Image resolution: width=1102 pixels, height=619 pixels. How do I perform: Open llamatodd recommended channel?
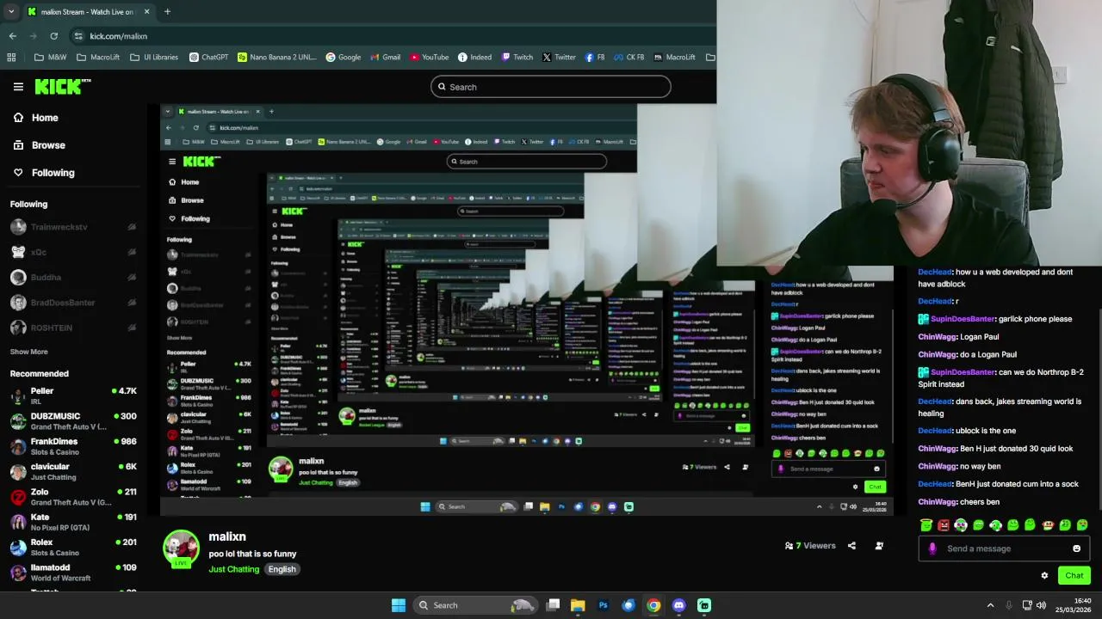(x=73, y=573)
